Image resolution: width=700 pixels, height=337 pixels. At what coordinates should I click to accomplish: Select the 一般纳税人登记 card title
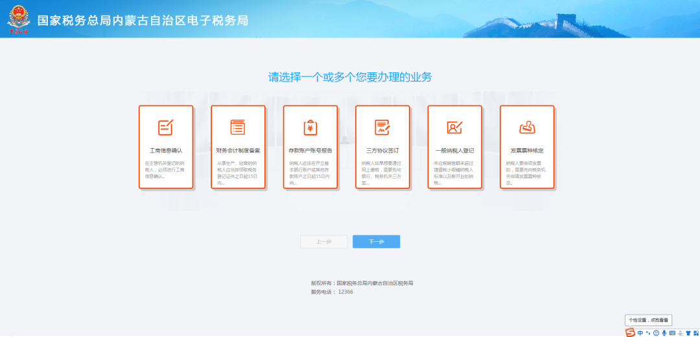coord(455,151)
